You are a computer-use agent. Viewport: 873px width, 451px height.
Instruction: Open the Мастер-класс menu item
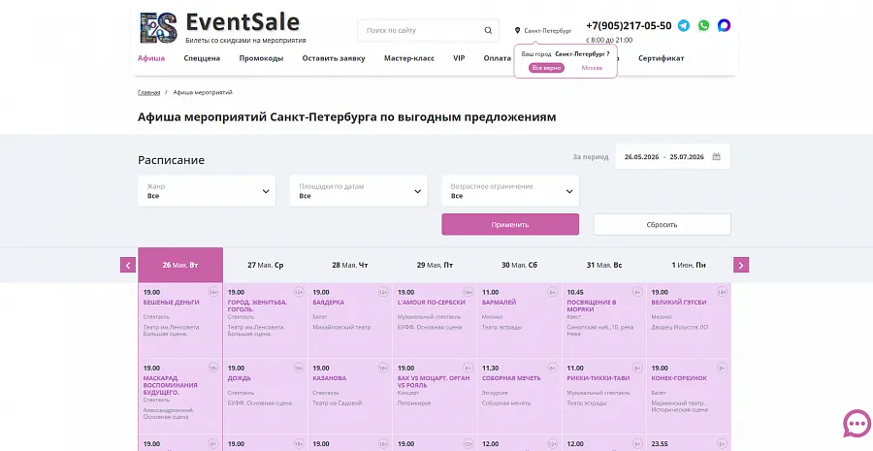(x=409, y=58)
